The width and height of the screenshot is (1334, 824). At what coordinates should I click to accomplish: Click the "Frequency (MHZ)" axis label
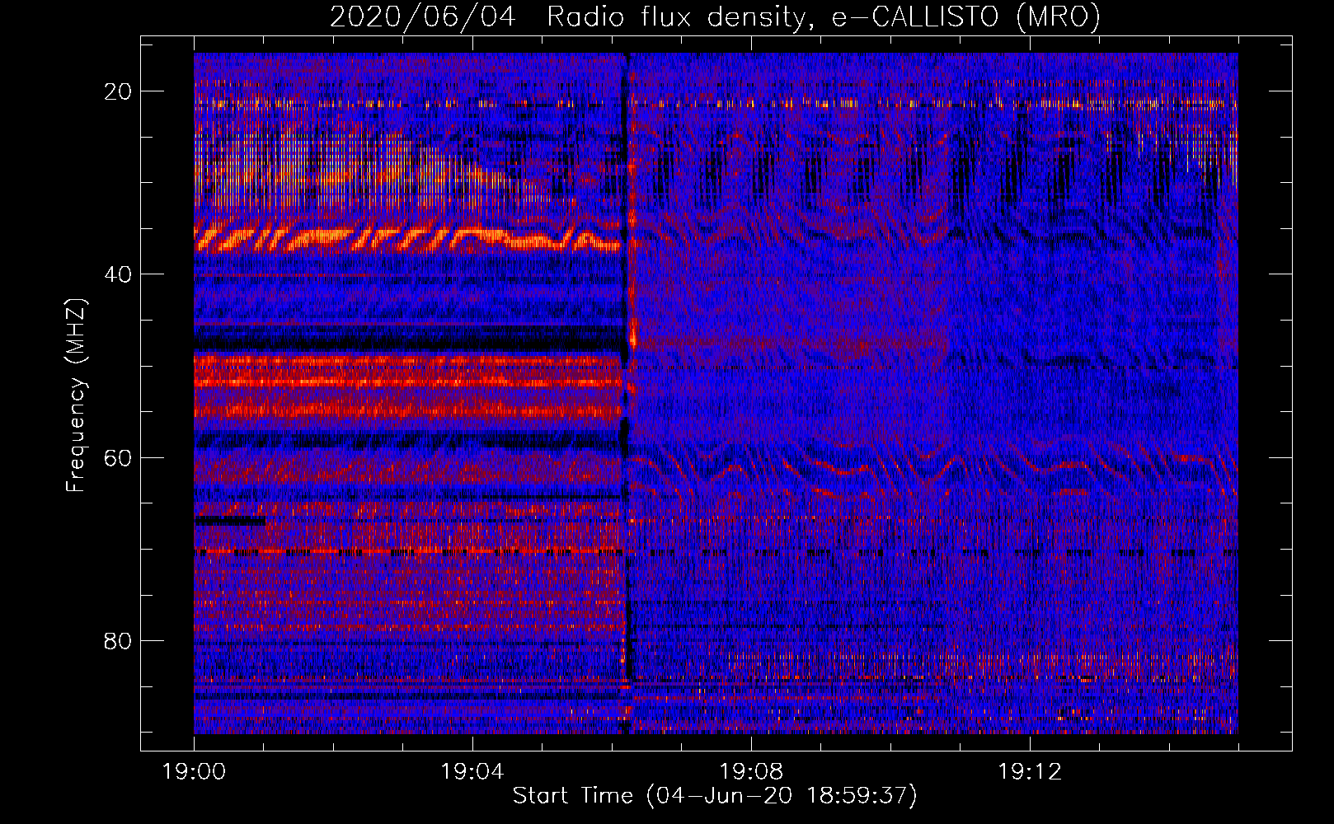[x=75, y=396]
